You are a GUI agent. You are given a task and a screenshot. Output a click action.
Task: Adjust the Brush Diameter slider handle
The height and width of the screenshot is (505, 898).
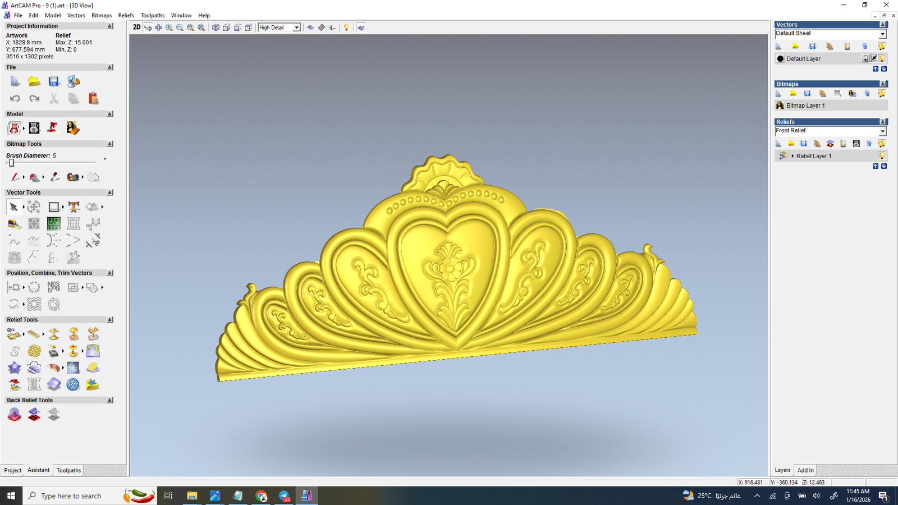11,163
